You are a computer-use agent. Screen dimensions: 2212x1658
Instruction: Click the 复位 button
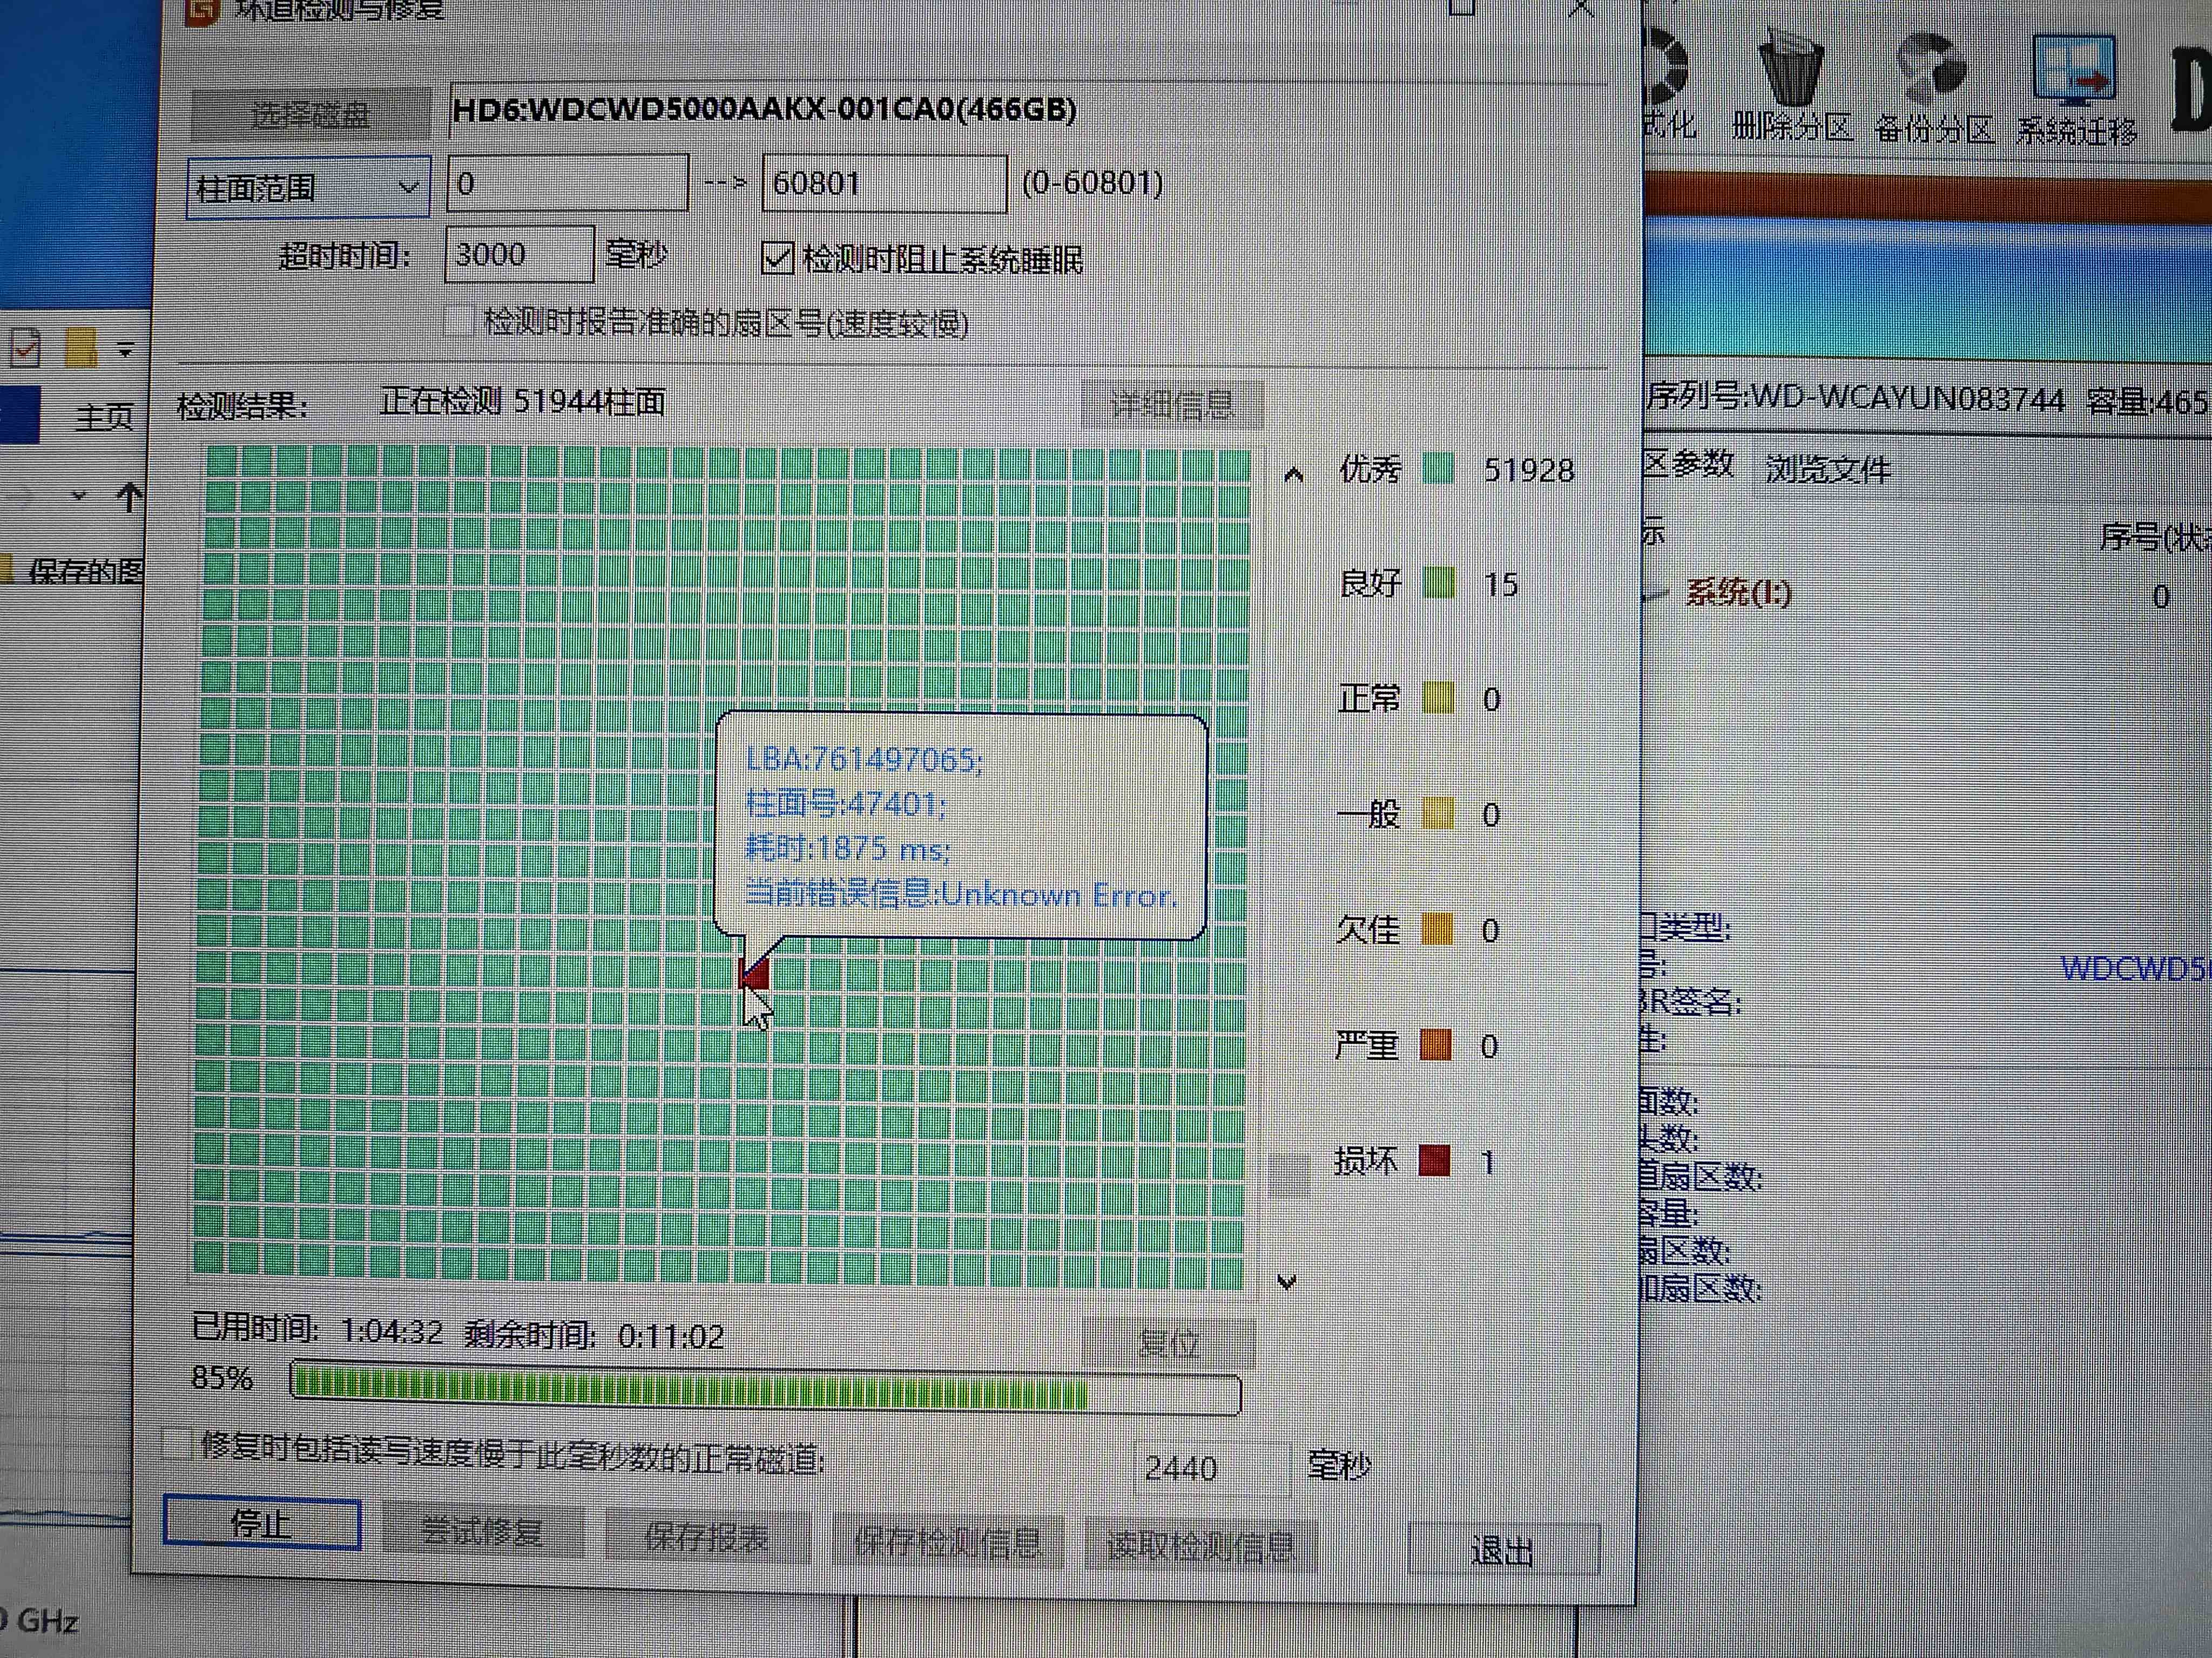point(1168,1343)
